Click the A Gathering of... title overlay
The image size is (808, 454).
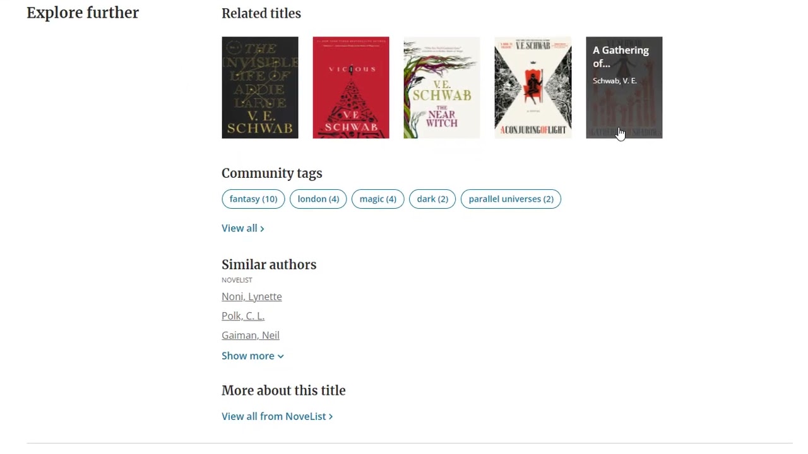(620, 57)
